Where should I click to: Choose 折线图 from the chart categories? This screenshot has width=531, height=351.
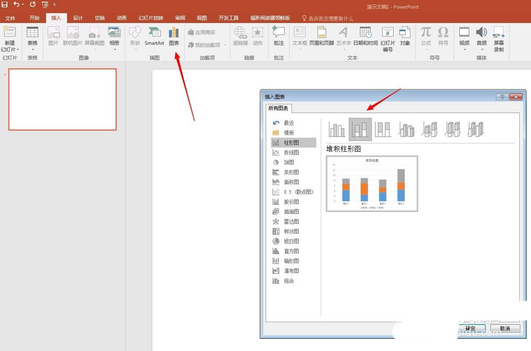pos(290,153)
